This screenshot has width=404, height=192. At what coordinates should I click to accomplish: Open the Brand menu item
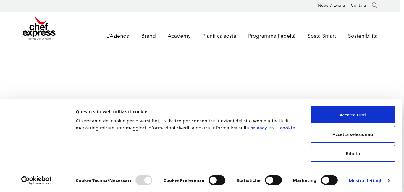coord(148,36)
